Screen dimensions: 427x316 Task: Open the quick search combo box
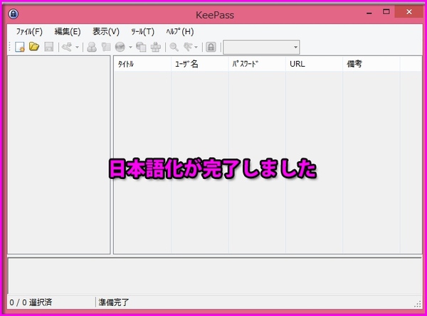(x=261, y=48)
